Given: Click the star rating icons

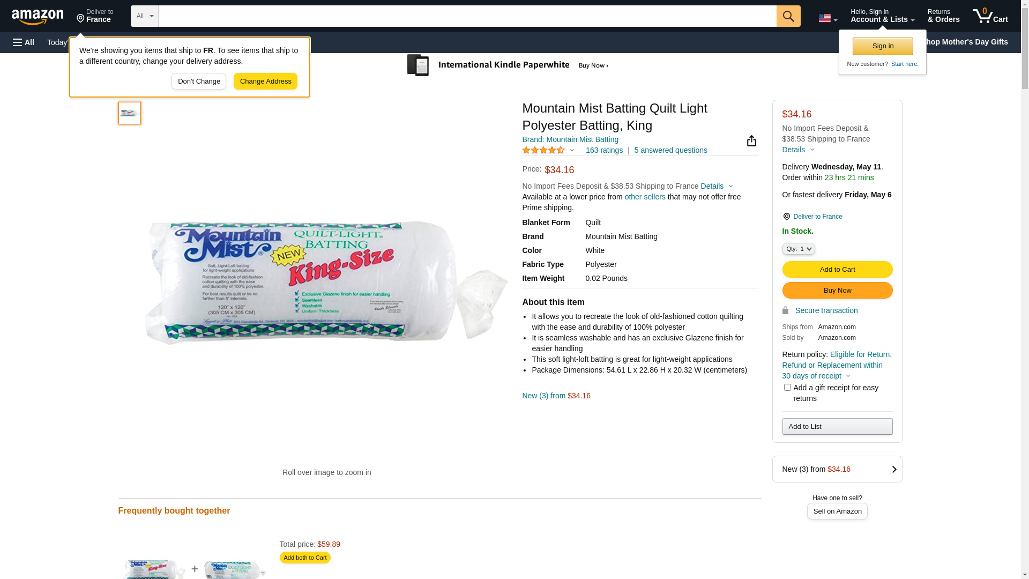Looking at the screenshot, I should click(x=543, y=151).
